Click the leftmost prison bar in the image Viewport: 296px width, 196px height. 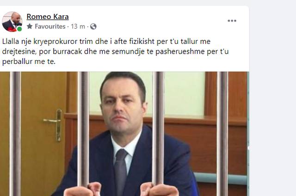pos(15,134)
